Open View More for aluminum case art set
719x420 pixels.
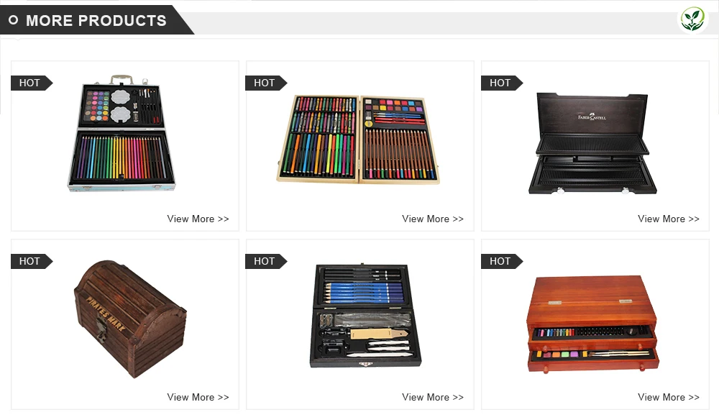[198, 219]
